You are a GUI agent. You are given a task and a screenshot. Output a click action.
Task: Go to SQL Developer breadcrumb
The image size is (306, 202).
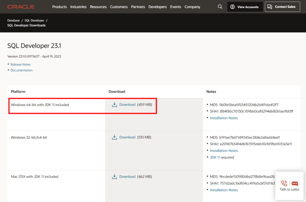[34, 21]
